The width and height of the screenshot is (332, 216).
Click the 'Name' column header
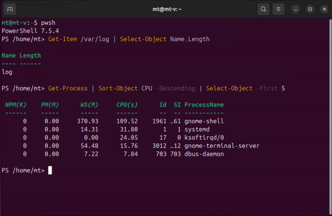pos(9,55)
